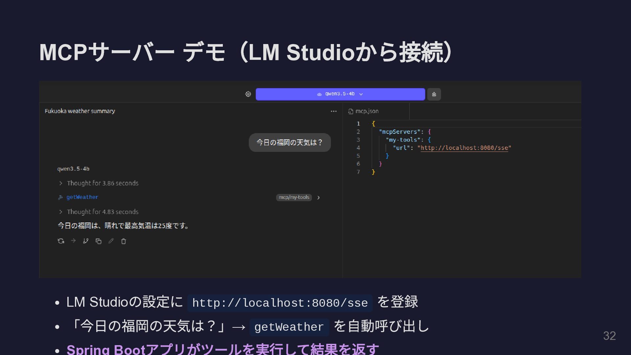Click the wrench icon beside getWeather
This screenshot has height=355, width=631.
60,197
